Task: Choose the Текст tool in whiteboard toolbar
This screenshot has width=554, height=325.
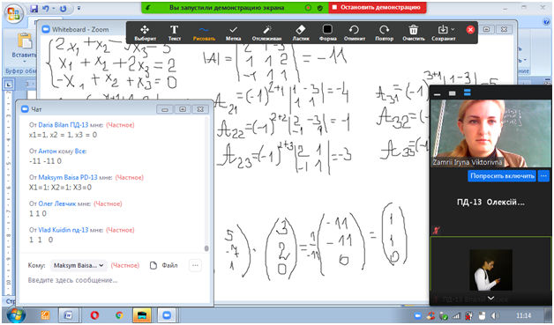Action: [x=174, y=33]
